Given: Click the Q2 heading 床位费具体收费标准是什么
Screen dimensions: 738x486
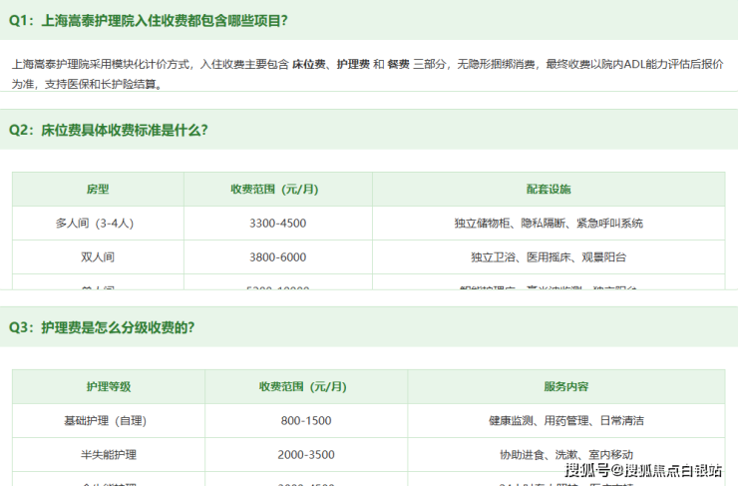Looking at the screenshot, I should point(109,130).
